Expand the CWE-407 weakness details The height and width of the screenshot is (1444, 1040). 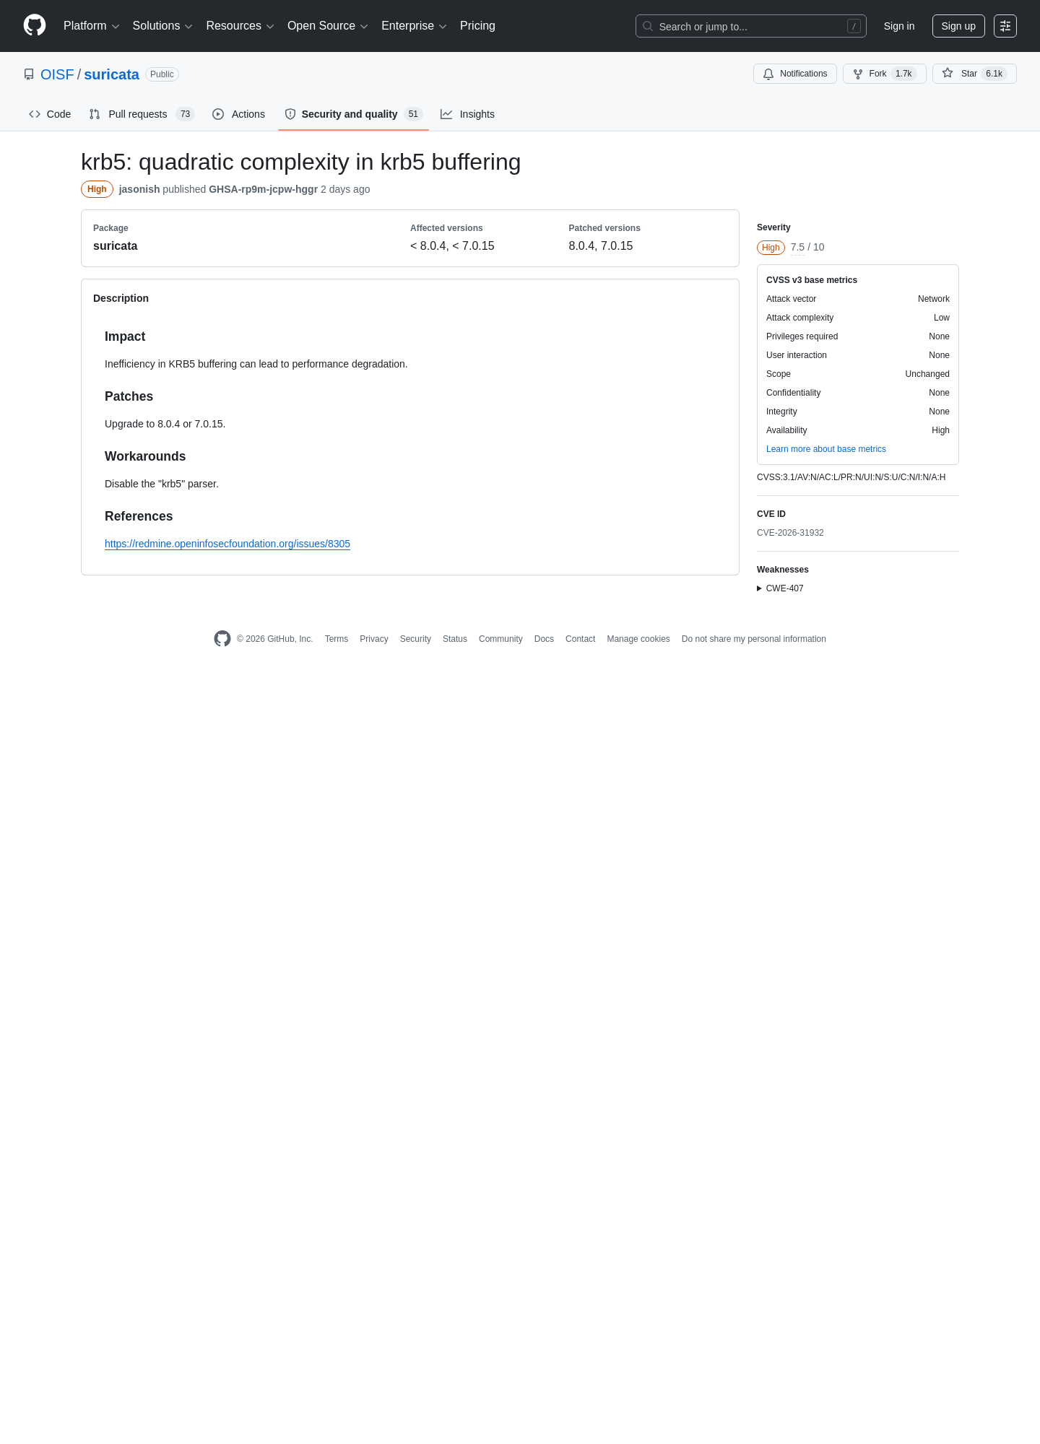[780, 588]
